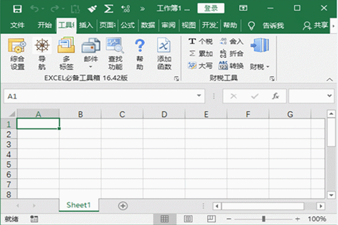Click the zoom slider handle
Screen dimensions: 338x225
pyautogui.click(x=264, y=219)
